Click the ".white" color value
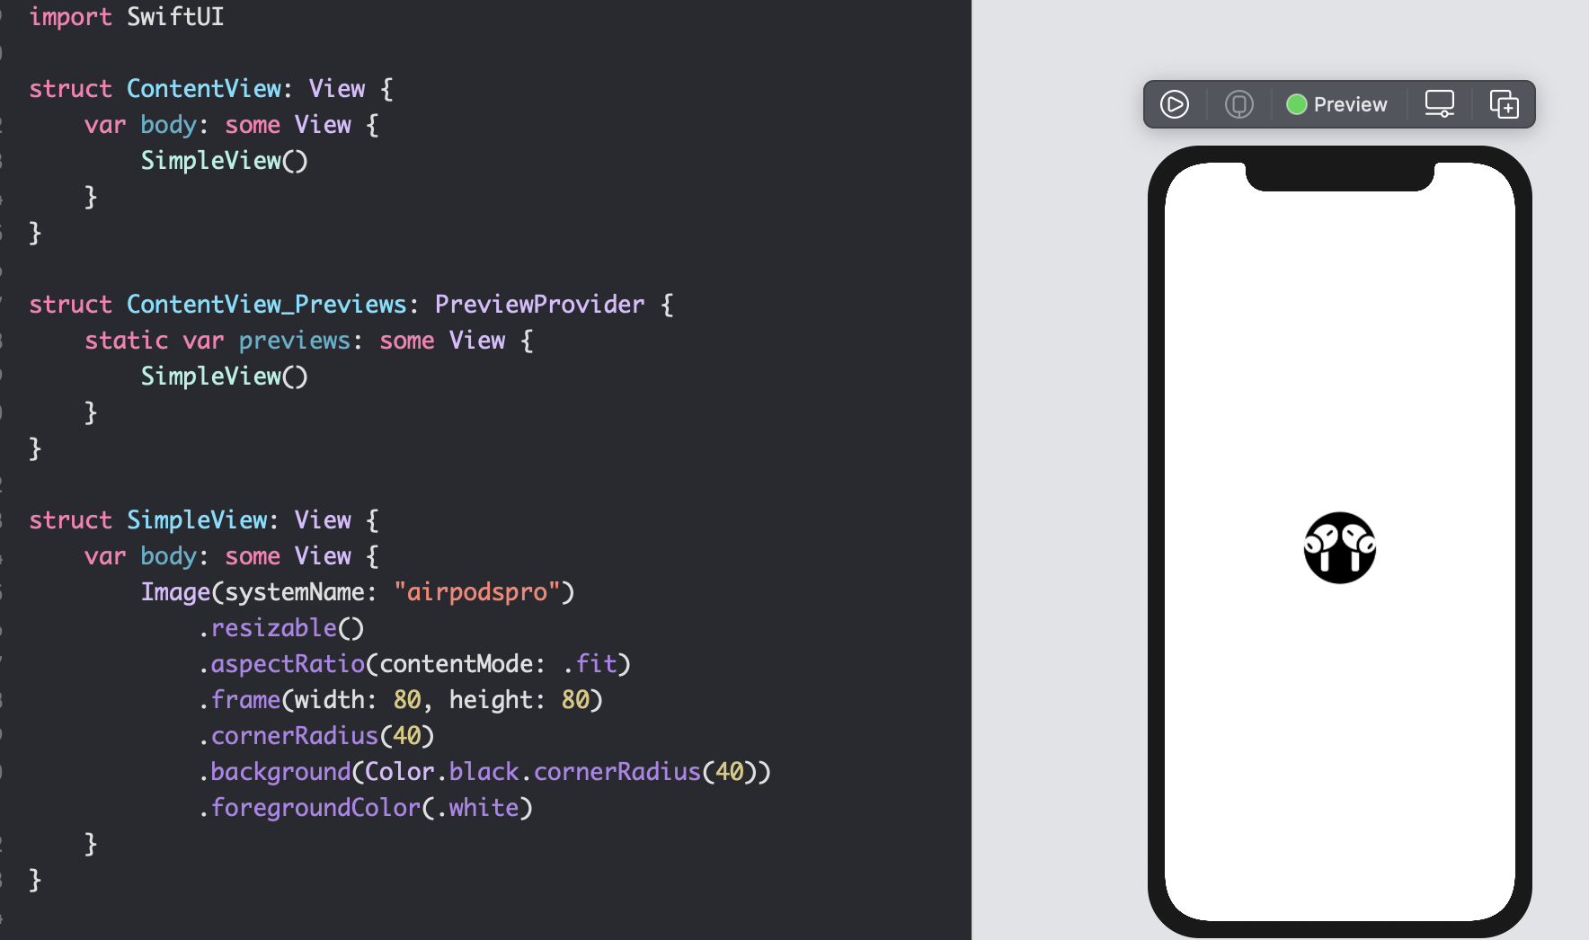The image size is (1589, 940). click(477, 808)
